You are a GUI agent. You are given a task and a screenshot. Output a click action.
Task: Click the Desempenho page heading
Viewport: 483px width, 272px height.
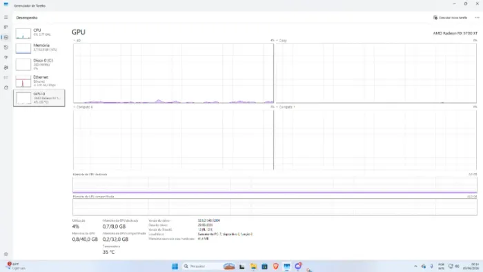coord(27,18)
